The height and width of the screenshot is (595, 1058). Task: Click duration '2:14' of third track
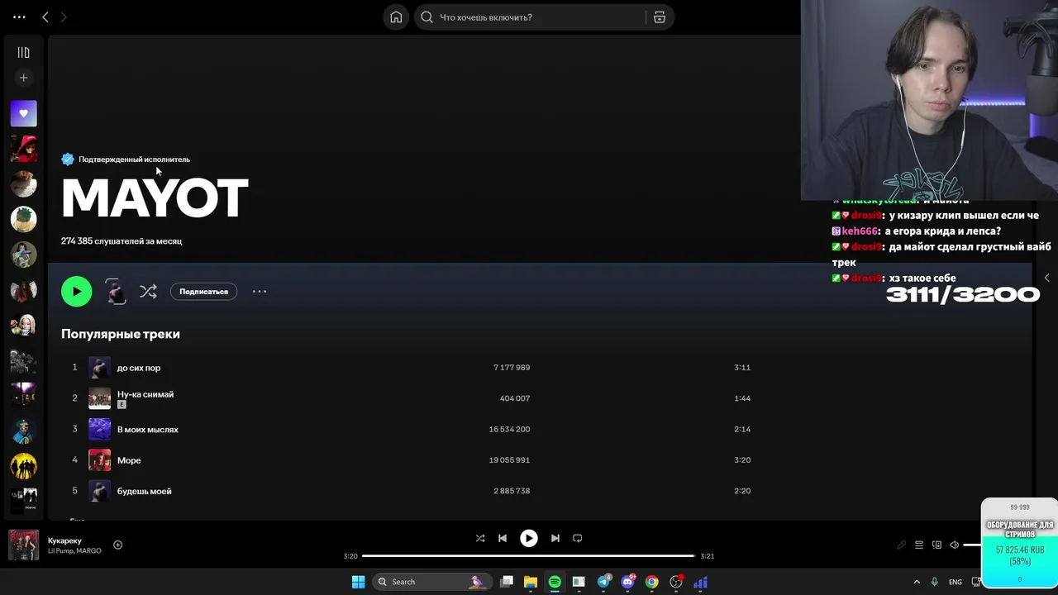[742, 430]
